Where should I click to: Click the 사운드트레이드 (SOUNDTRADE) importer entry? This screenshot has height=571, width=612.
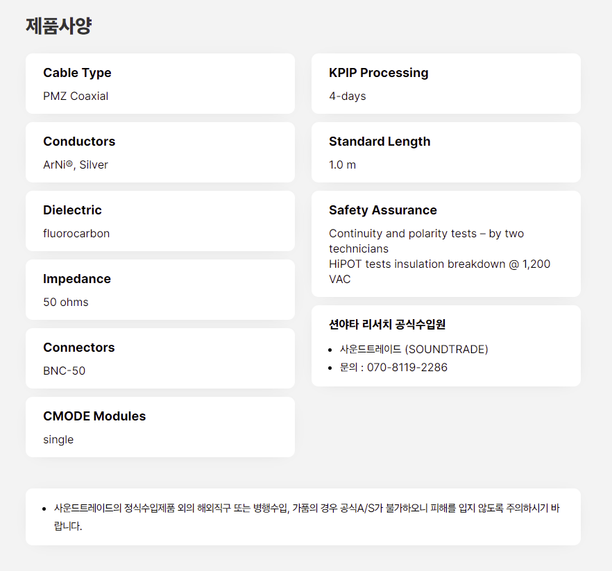point(414,349)
